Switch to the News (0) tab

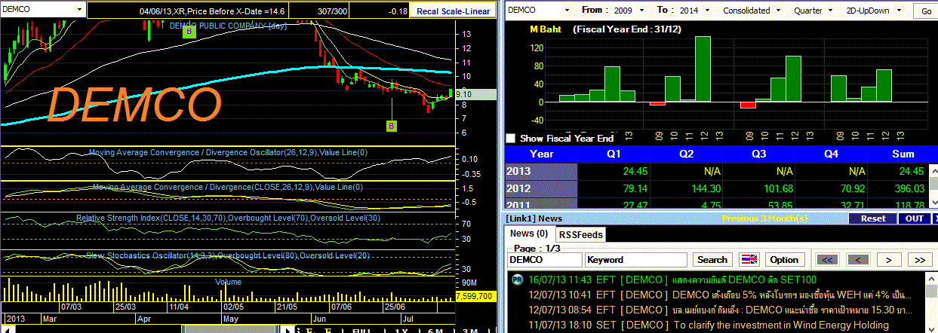(528, 234)
